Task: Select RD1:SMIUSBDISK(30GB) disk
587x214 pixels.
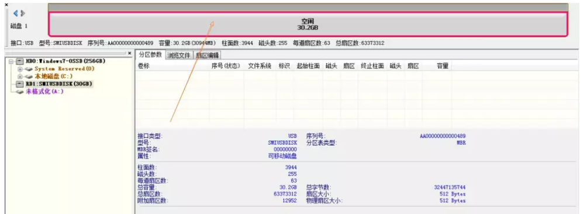Action: [x=59, y=84]
